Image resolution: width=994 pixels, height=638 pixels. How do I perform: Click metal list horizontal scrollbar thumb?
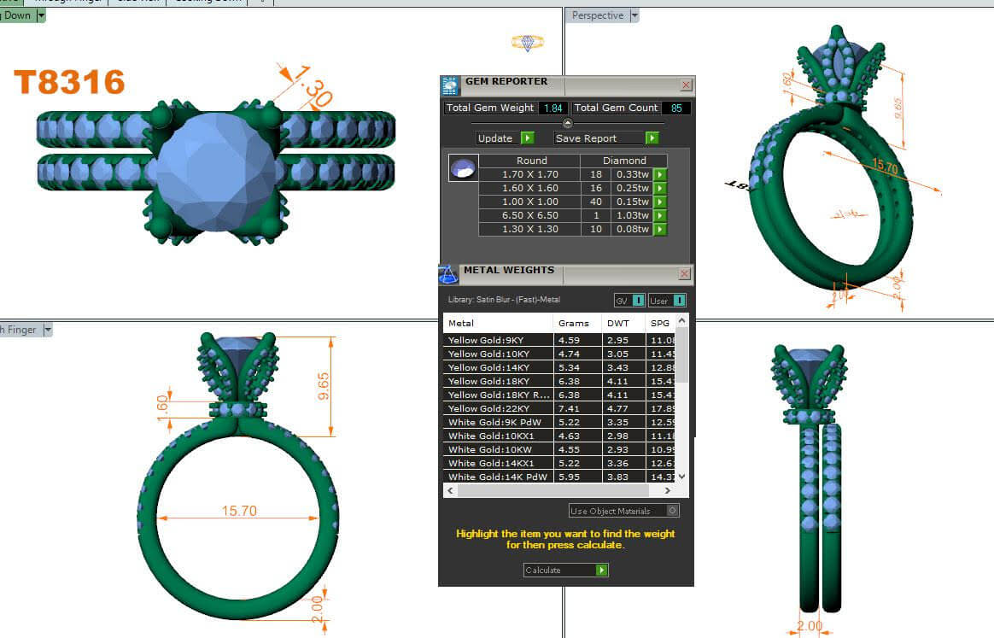click(553, 490)
